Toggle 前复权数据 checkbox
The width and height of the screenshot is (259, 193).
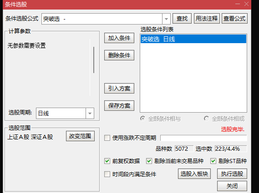pyautogui.click(x=107, y=161)
